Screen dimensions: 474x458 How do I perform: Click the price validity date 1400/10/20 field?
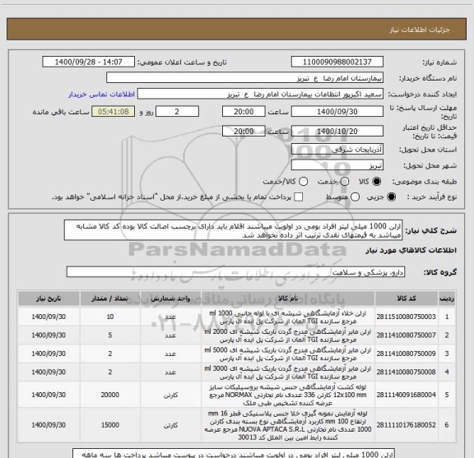[x=337, y=131]
